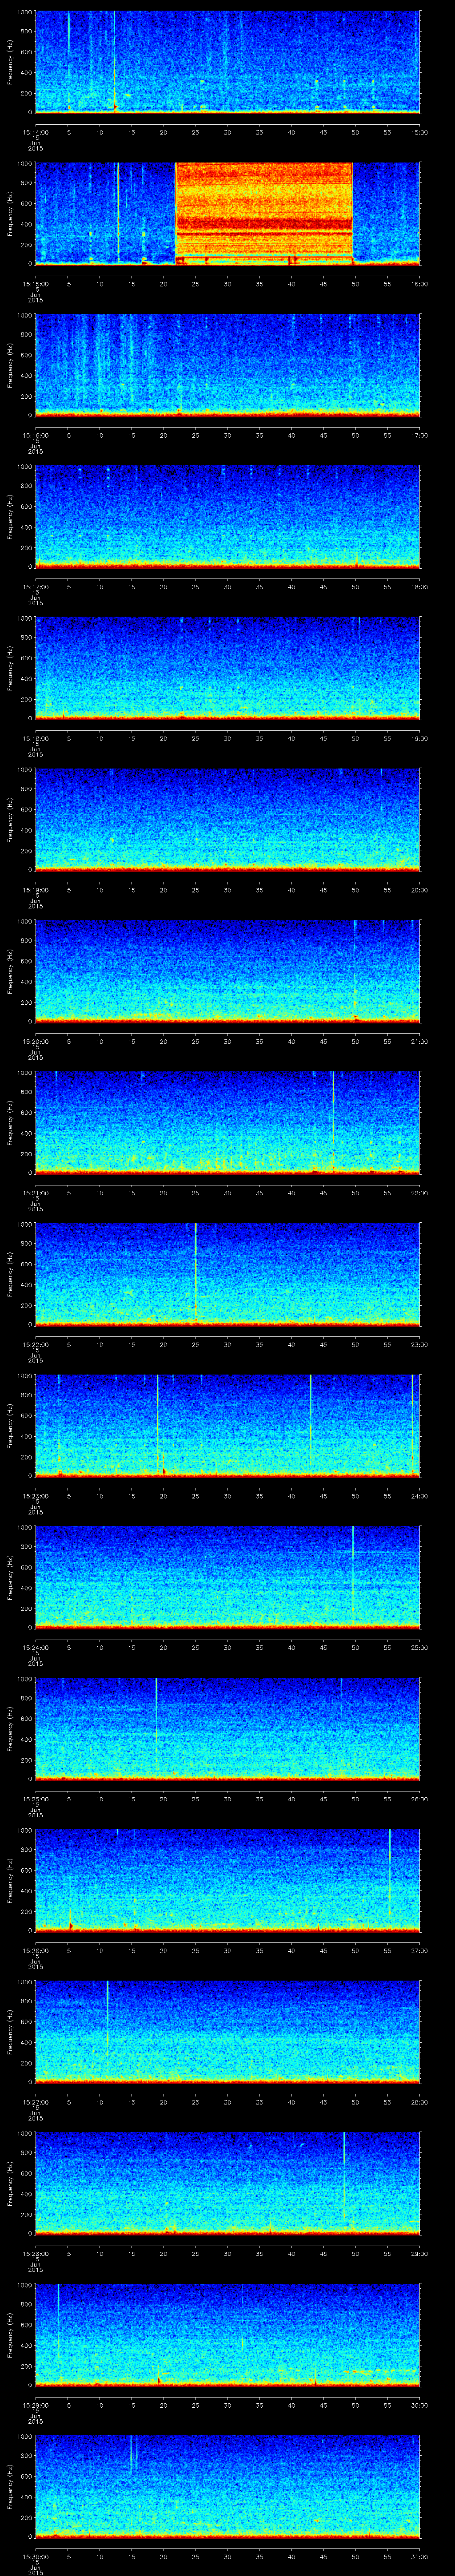Click the 'Frequency (Hz)' axis label of the 15:30:00 panel

(x=10, y=2487)
